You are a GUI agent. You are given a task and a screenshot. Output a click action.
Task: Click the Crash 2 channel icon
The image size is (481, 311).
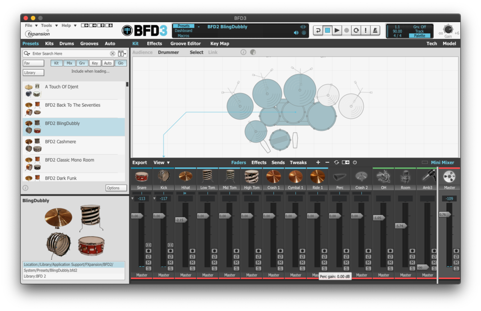(361, 177)
